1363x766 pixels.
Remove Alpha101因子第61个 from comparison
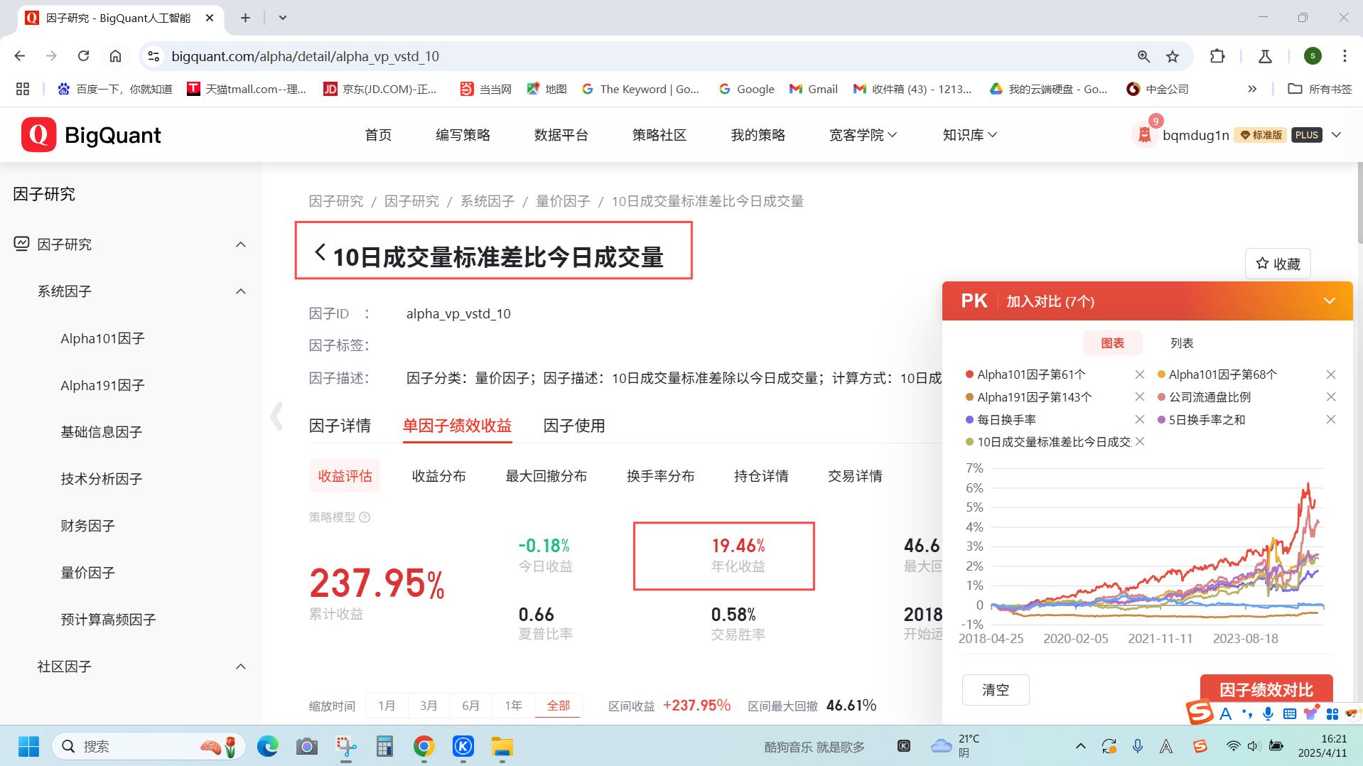point(1139,374)
